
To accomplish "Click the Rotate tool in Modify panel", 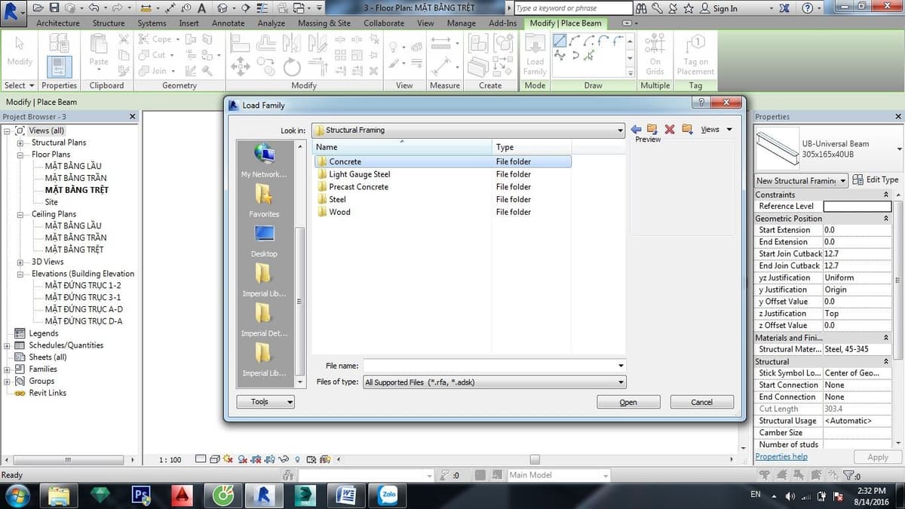I will (x=292, y=67).
